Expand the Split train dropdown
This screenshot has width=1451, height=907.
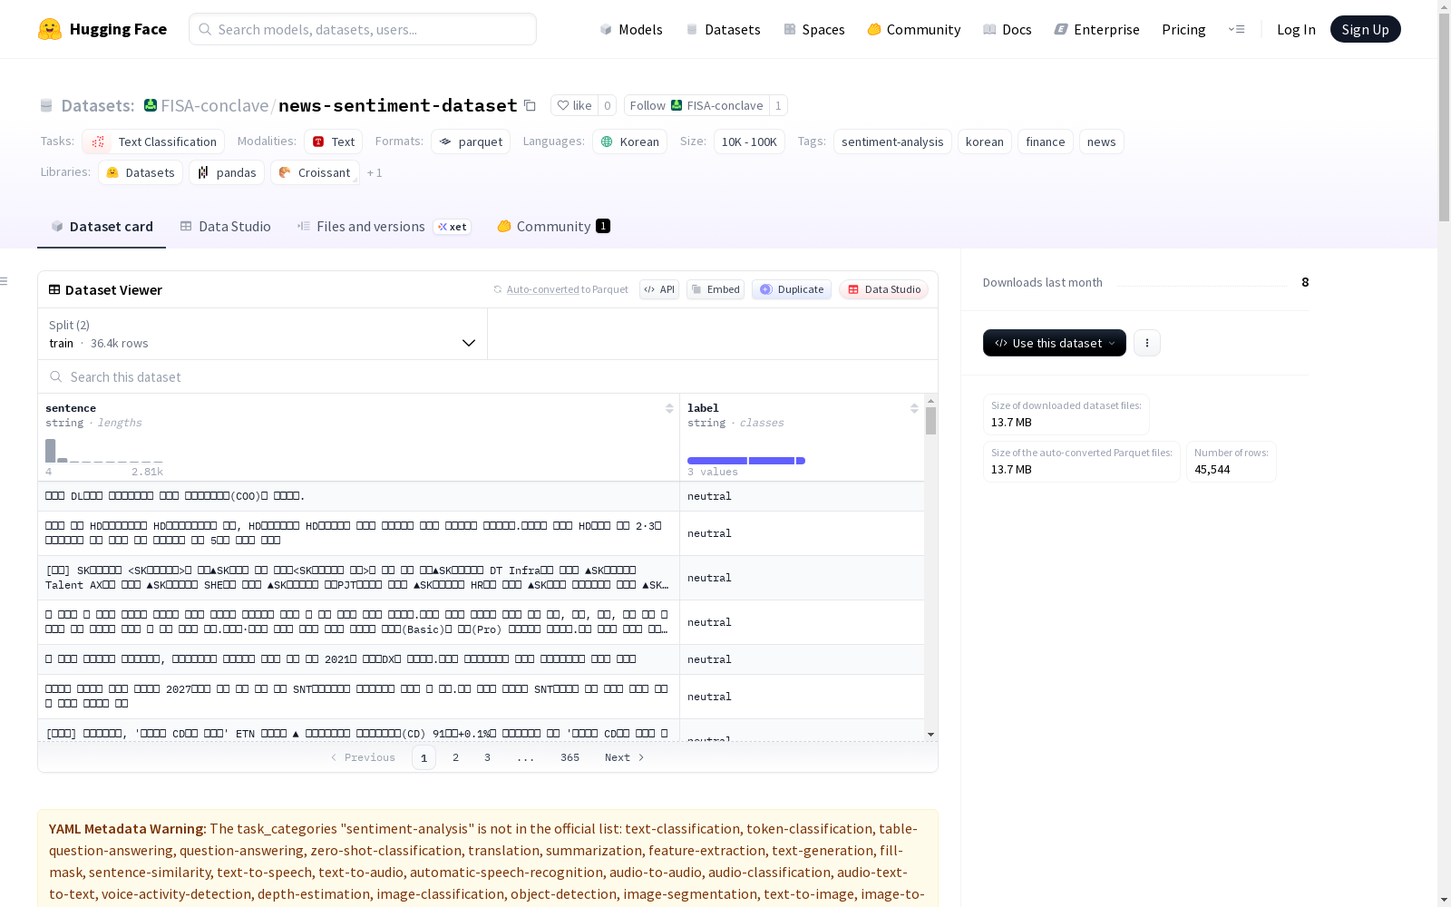click(x=263, y=334)
